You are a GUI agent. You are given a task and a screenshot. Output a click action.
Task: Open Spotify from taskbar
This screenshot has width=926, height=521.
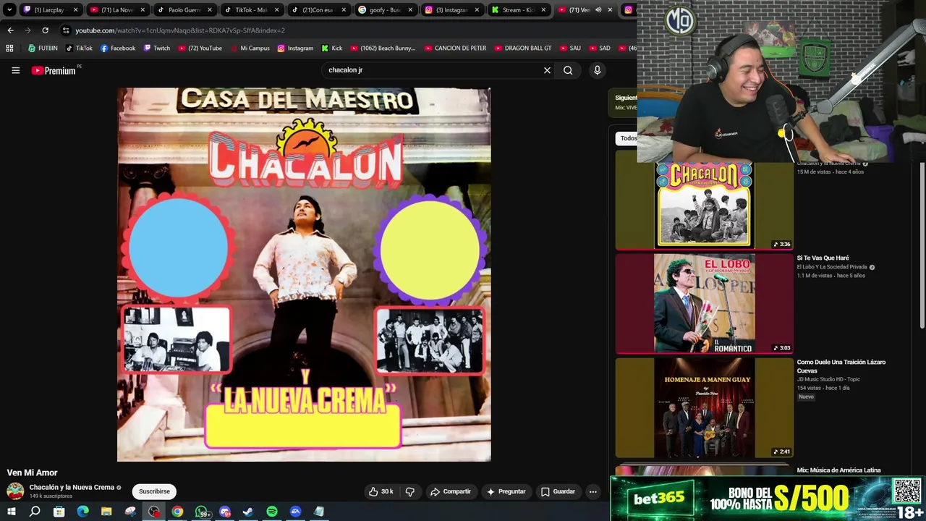point(272,512)
